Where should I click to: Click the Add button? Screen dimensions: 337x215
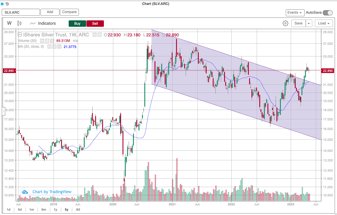tap(50, 12)
